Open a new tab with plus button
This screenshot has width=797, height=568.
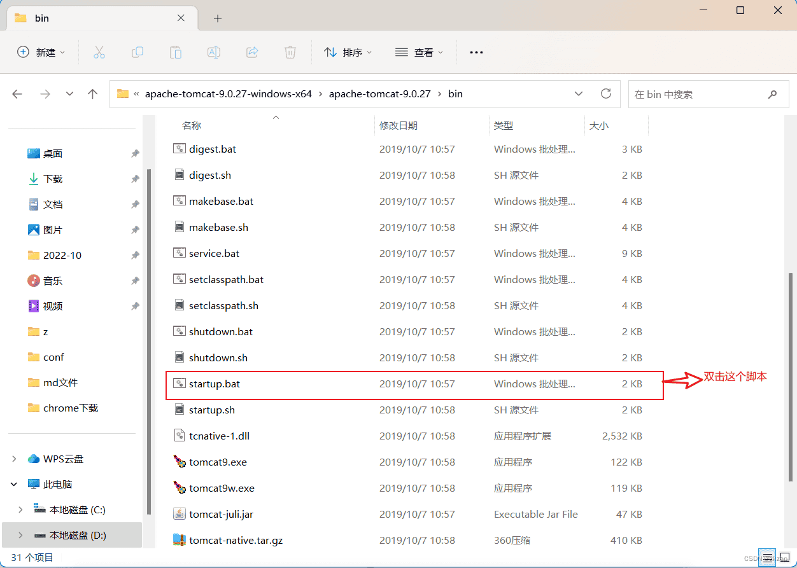coord(218,18)
